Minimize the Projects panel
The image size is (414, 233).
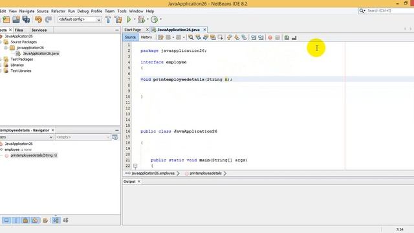(117, 30)
